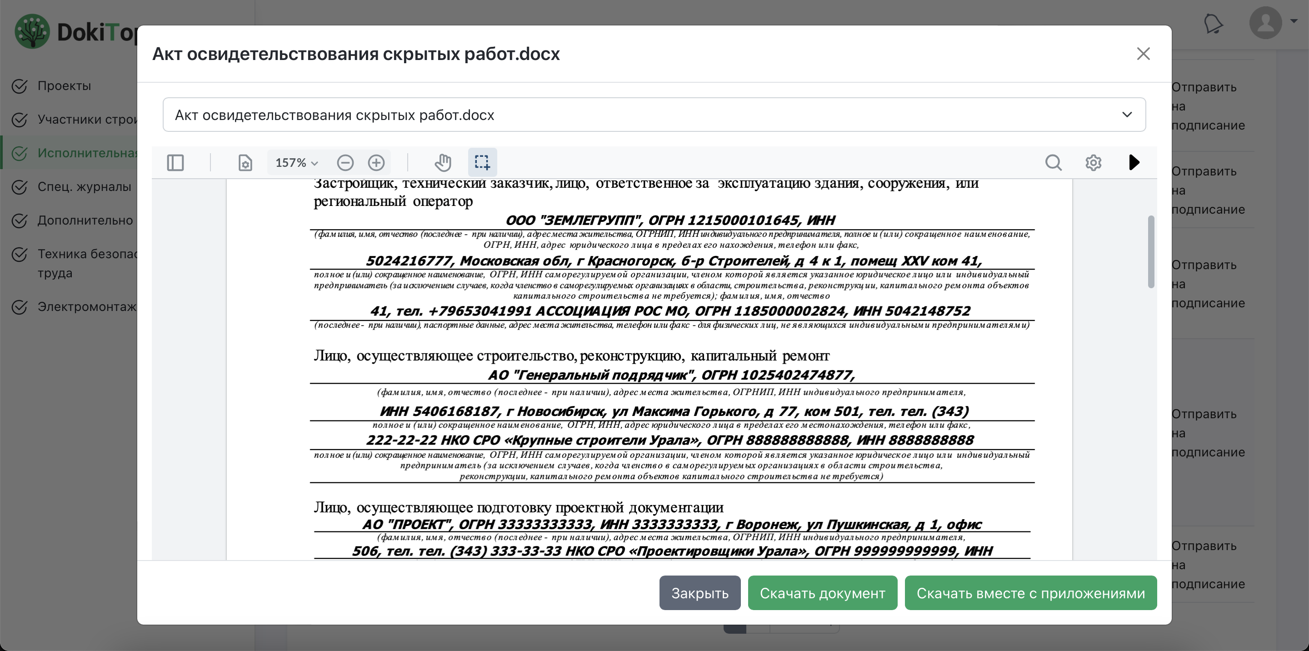This screenshot has width=1309, height=651.
Task: Click Скачать документ button
Action: 822,593
